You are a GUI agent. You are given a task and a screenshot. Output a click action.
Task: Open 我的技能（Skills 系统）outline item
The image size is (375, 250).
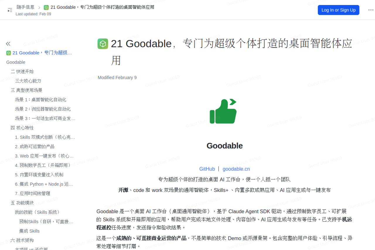tap(38, 212)
